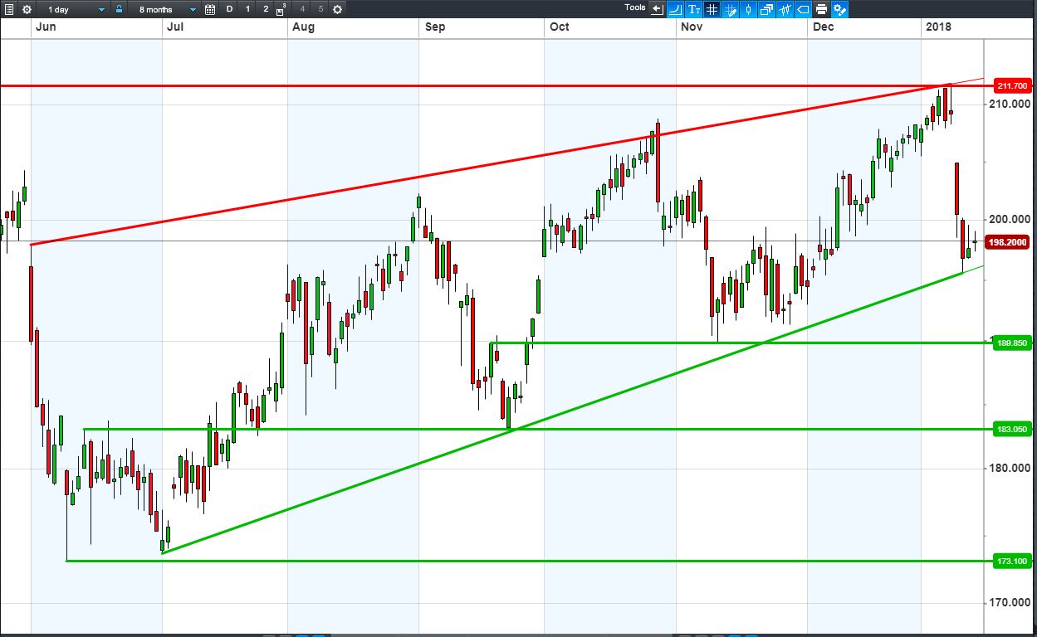Click the Nov month label
Image resolution: width=1037 pixels, height=637 pixels.
[692, 27]
